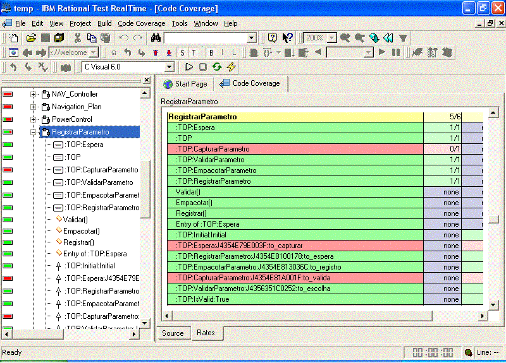Switch to the Code Coverage tab
The height and width of the screenshot is (363, 506).
250,83
